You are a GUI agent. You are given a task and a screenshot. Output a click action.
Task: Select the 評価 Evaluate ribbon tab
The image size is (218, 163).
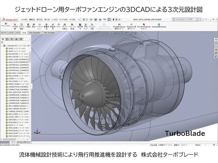pyautogui.click(x=24, y=33)
